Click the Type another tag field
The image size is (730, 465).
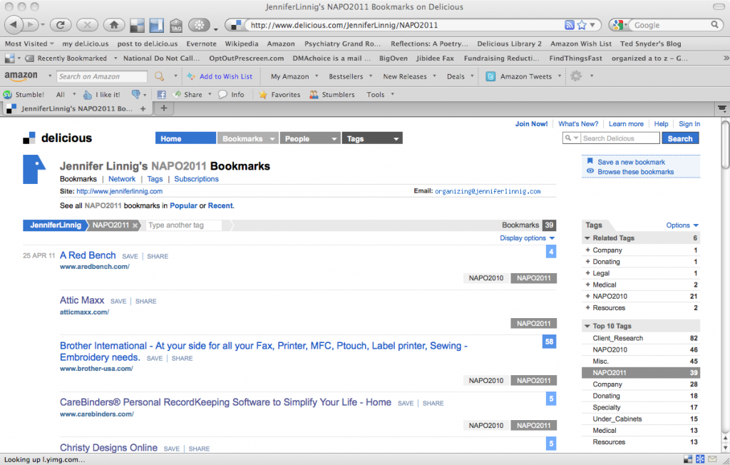pos(184,225)
